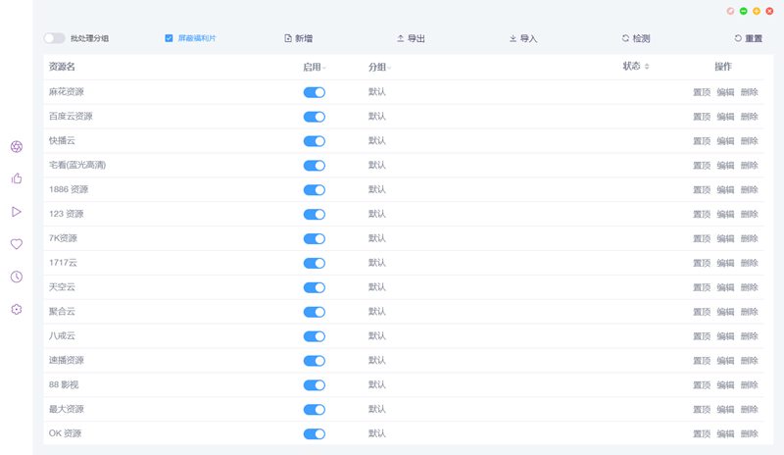
Task: Open the play triangle icon in sidebar
Action: tap(17, 211)
